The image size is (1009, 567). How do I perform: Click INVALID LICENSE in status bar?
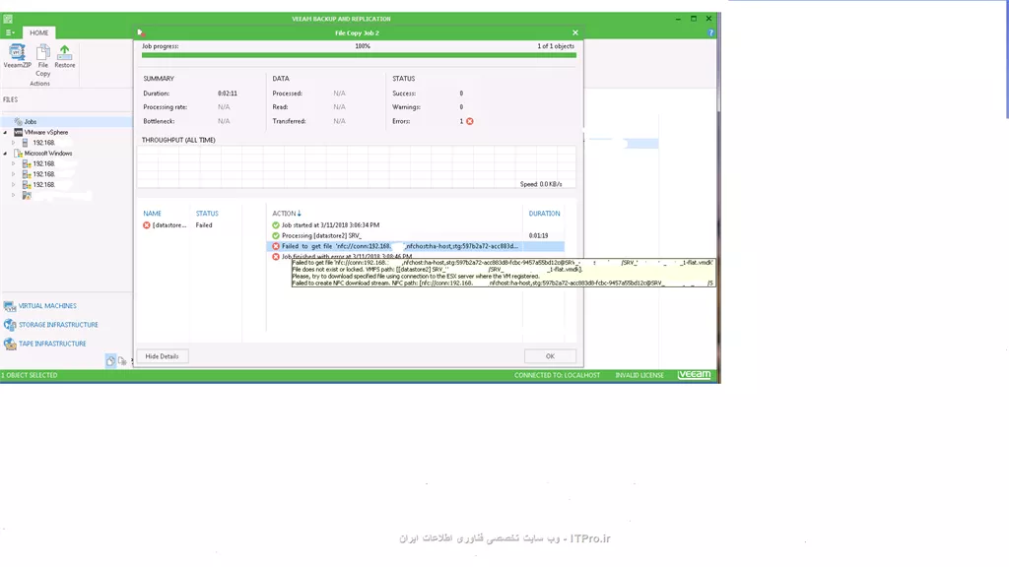639,375
